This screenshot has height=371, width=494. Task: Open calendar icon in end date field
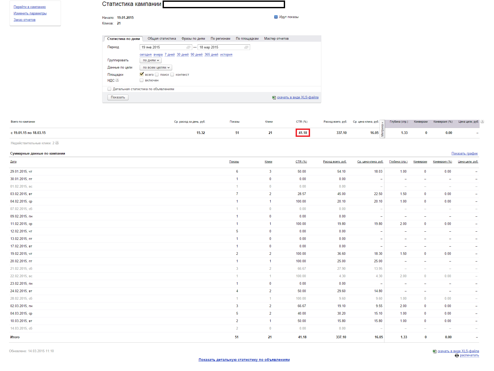(x=246, y=47)
